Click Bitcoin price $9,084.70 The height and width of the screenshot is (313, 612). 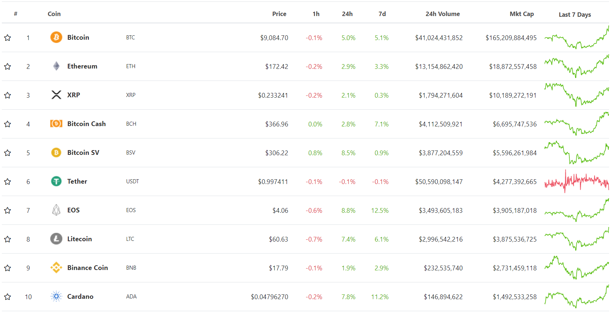pos(274,38)
